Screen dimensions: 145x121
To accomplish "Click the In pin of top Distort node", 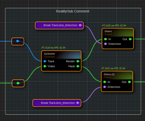I will point(106,39).
